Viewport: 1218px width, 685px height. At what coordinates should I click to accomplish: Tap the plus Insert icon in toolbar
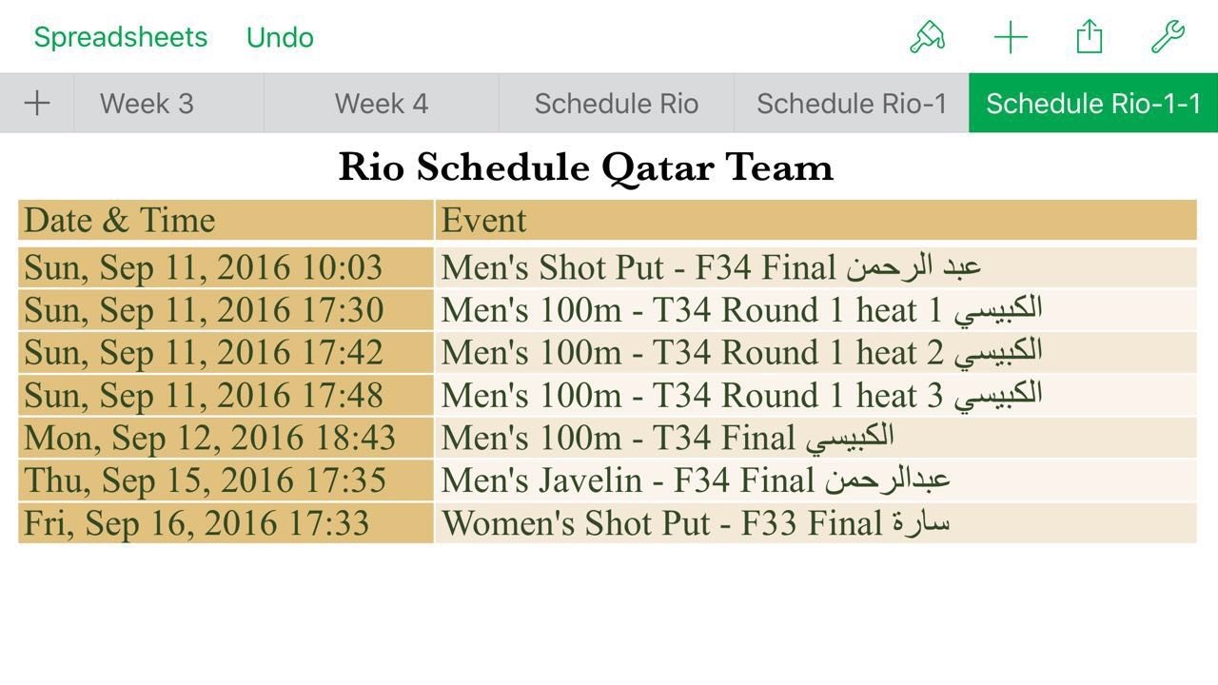1011,37
